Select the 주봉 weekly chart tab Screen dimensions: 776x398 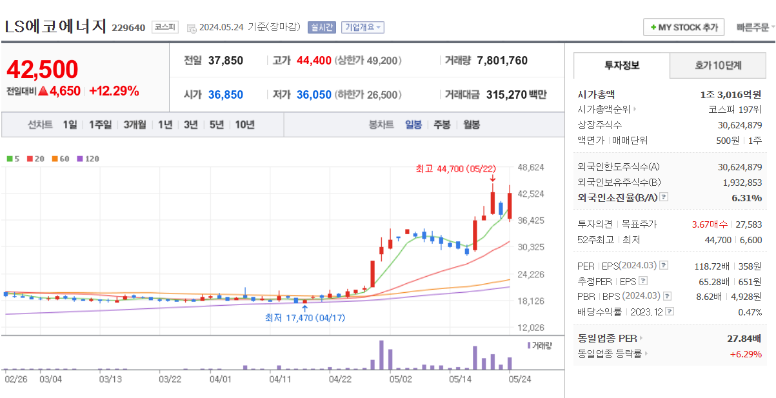pos(441,124)
